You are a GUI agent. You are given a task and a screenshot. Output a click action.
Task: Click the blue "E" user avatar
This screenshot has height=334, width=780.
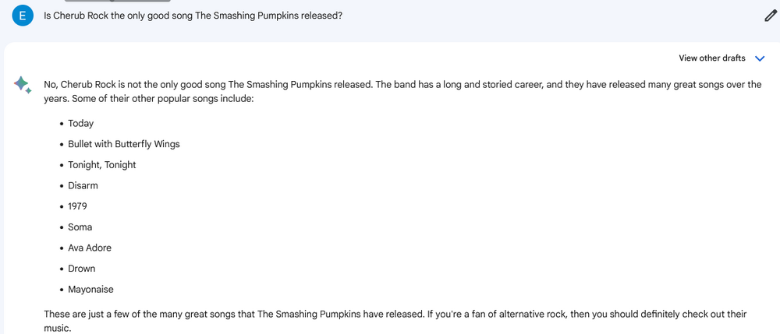(23, 16)
